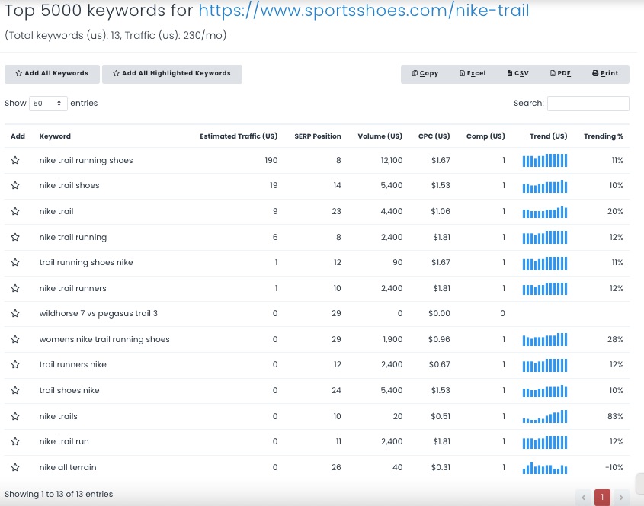This screenshot has width=644, height=506.
Task: Click the previous page arrow
Action: [583, 498]
